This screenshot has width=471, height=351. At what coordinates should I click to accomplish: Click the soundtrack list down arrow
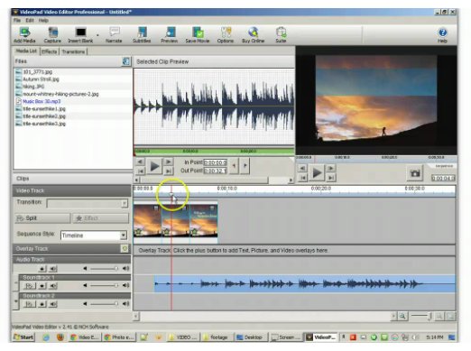click(x=16, y=301)
